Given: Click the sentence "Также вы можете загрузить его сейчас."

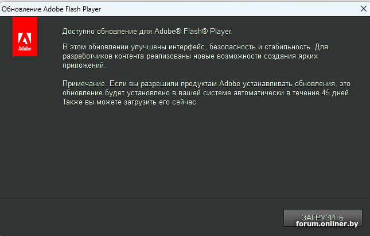Looking at the screenshot, I should click(130, 103).
